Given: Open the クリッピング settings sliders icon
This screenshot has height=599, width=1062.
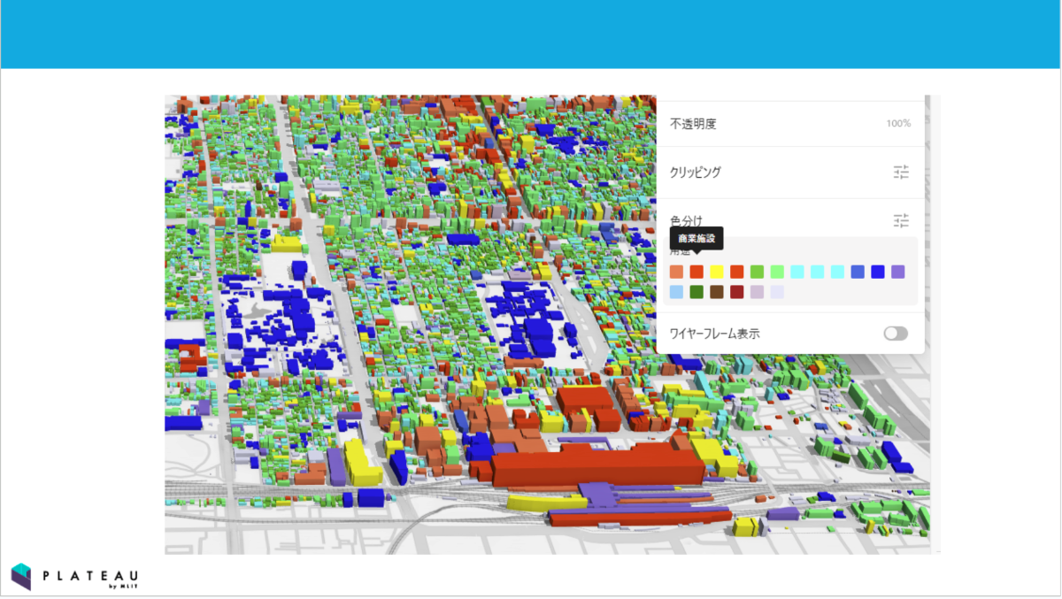Looking at the screenshot, I should point(901,173).
